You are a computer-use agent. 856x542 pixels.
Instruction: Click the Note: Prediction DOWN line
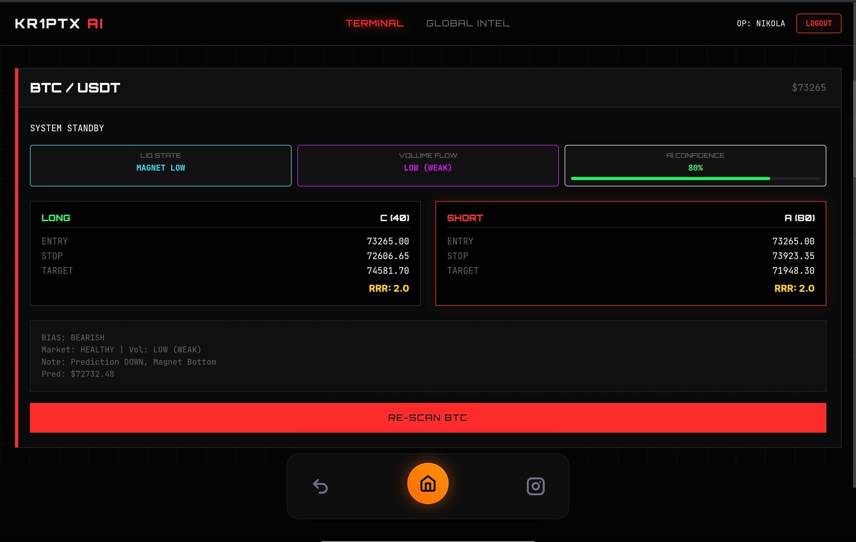(x=129, y=362)
